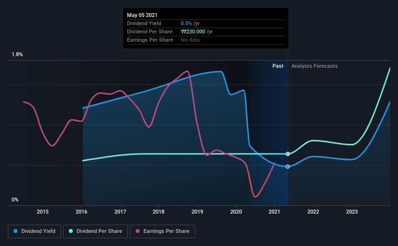Click 'Dividend Yield' row label in tooltip
This screenshot has width=398, height=246.
144,23
